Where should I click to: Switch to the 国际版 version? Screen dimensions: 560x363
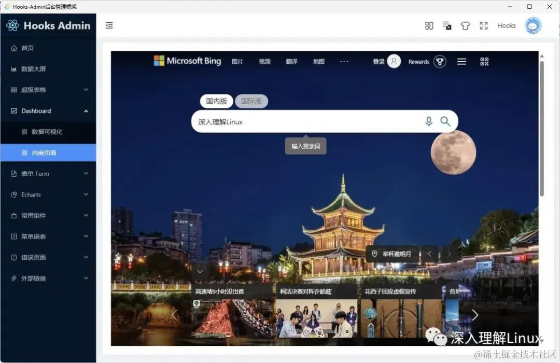point(251,101)
